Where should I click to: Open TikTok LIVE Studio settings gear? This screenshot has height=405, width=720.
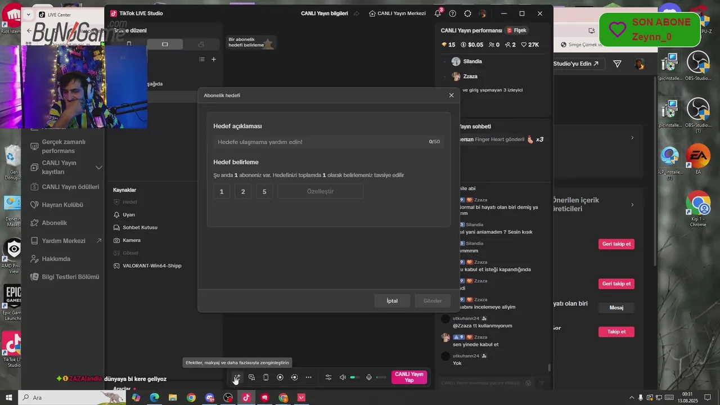[x=467, y=13]
